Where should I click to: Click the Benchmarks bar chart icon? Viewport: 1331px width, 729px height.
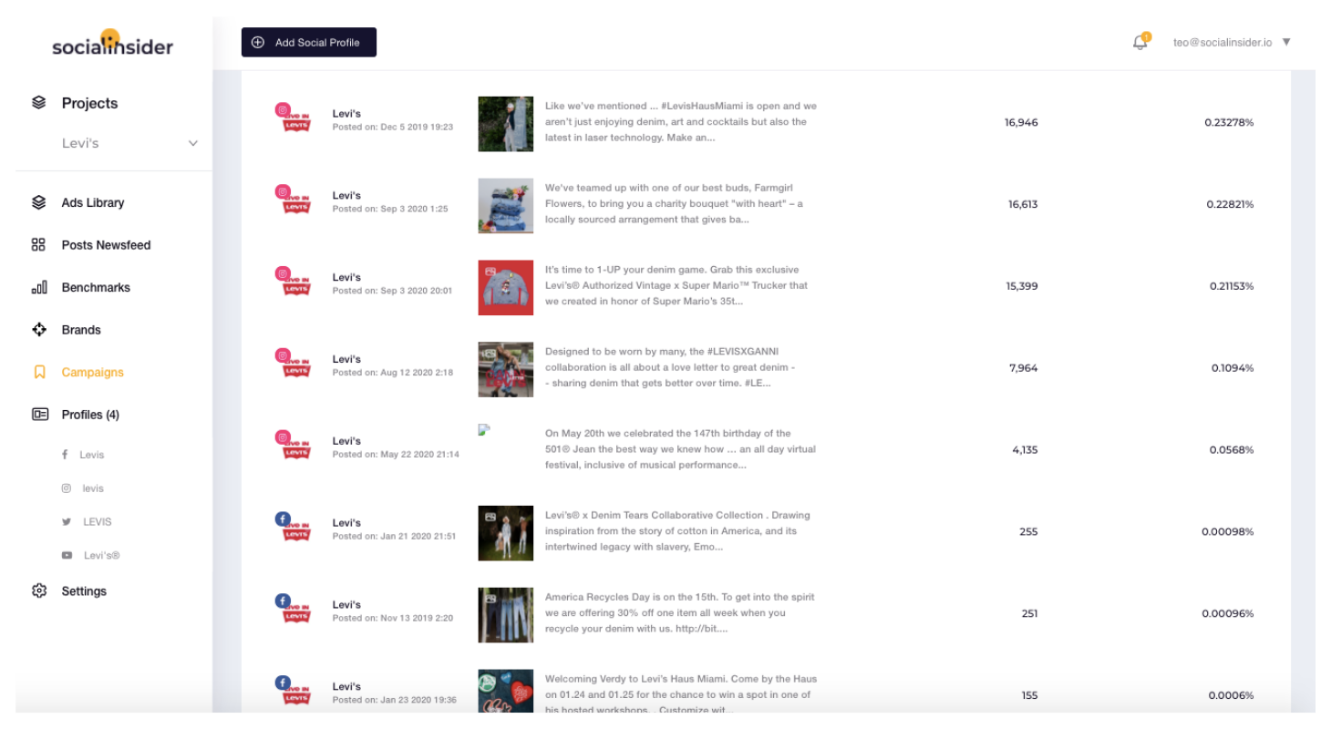click(x=38, y=287)
